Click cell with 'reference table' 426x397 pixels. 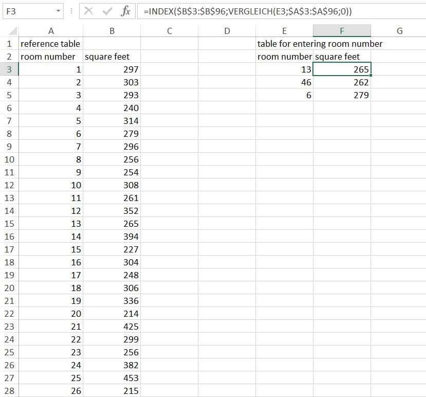51,44
